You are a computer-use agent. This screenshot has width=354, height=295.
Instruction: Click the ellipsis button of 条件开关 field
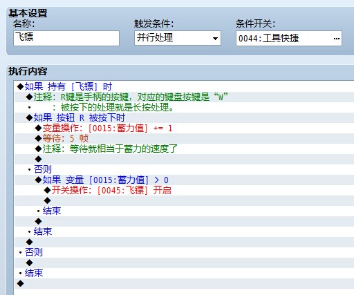coord(337,39)
